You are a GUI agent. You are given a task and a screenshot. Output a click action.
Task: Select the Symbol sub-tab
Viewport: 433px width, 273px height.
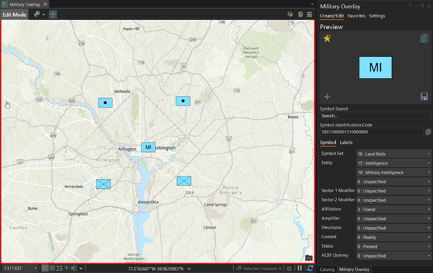coord(328,142)
